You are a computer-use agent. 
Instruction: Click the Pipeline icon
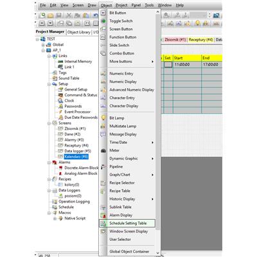pos(103,166)
